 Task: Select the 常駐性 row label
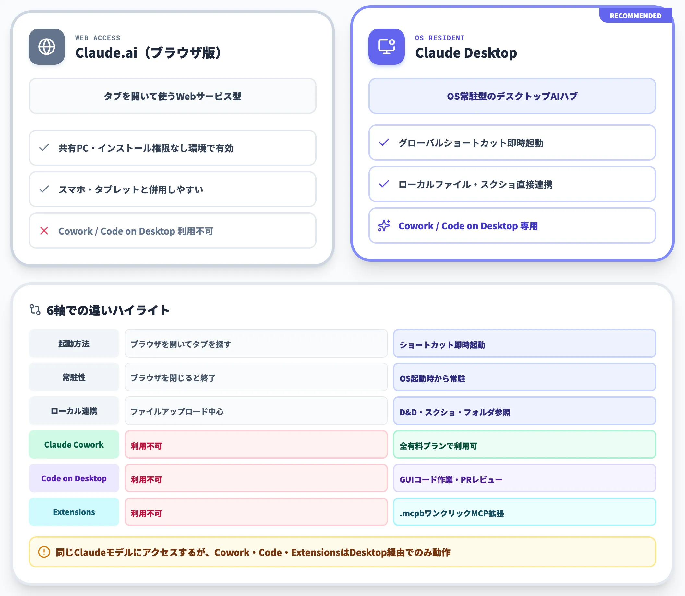click(74, 377)
